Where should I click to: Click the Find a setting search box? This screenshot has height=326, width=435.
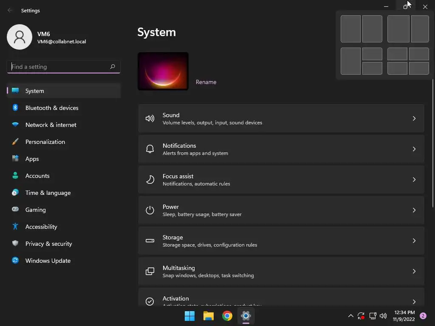coord(64,67)
